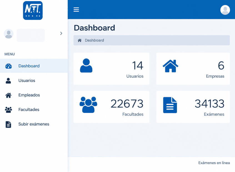Screen dimensions: 235x172
Task: Click the 22673 count value
Action: (x=127, y=103)
